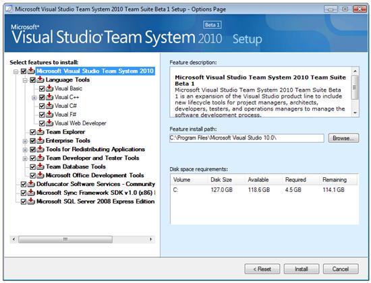Toggle the Microsoft Sync Framework SDK checkbox
This screenshot has width=371, height=283.
click(x=24, y=193)
